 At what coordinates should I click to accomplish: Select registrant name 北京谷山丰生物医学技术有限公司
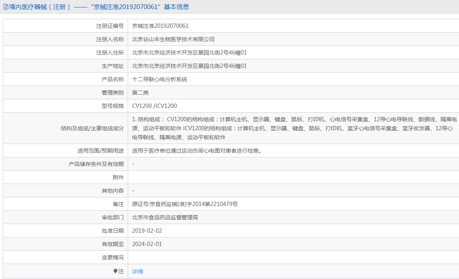[x=173, y=39]
